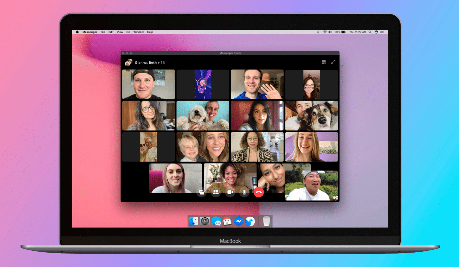
Task: Select tile of man waving hand
Action: (x=257, y=84)
